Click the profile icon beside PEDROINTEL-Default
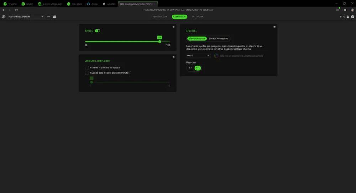The height and width of the screenshot is (193, 356). point(4,17)
